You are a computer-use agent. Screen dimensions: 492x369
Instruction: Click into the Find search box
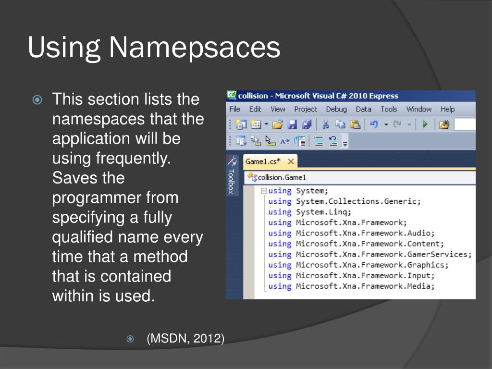[x=465, y=124]
